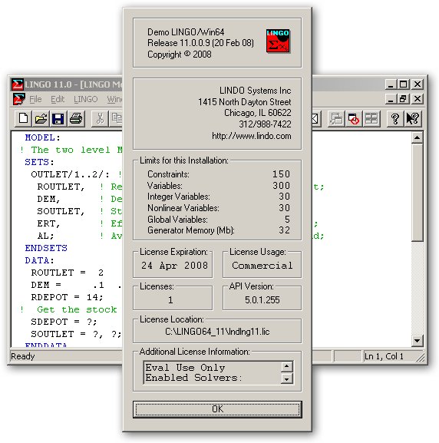
Task: Click the 'ENDSETS' keyword in the editor
Action: (46, 248)
